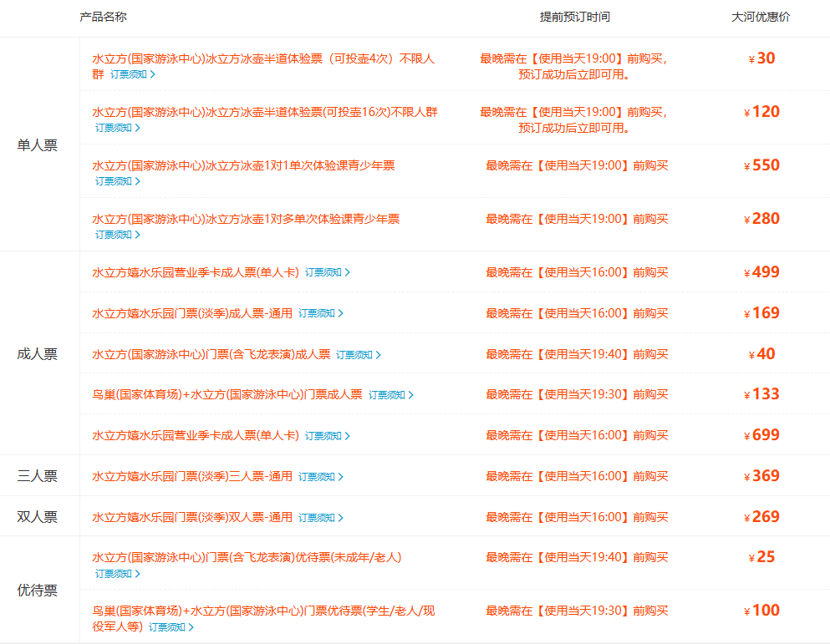
Task: Select the 19:40 booking time in the ¥25 row
Action: pyautogui.click(x=577, y=558)
